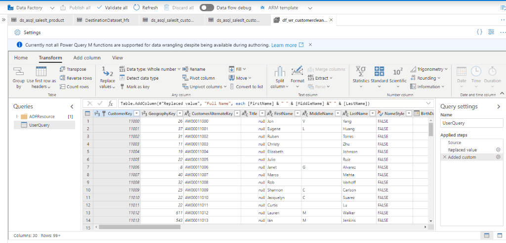The image size is (506, 243).
Task: Select the Home ribbon tab
Action: tap(21, 58)
